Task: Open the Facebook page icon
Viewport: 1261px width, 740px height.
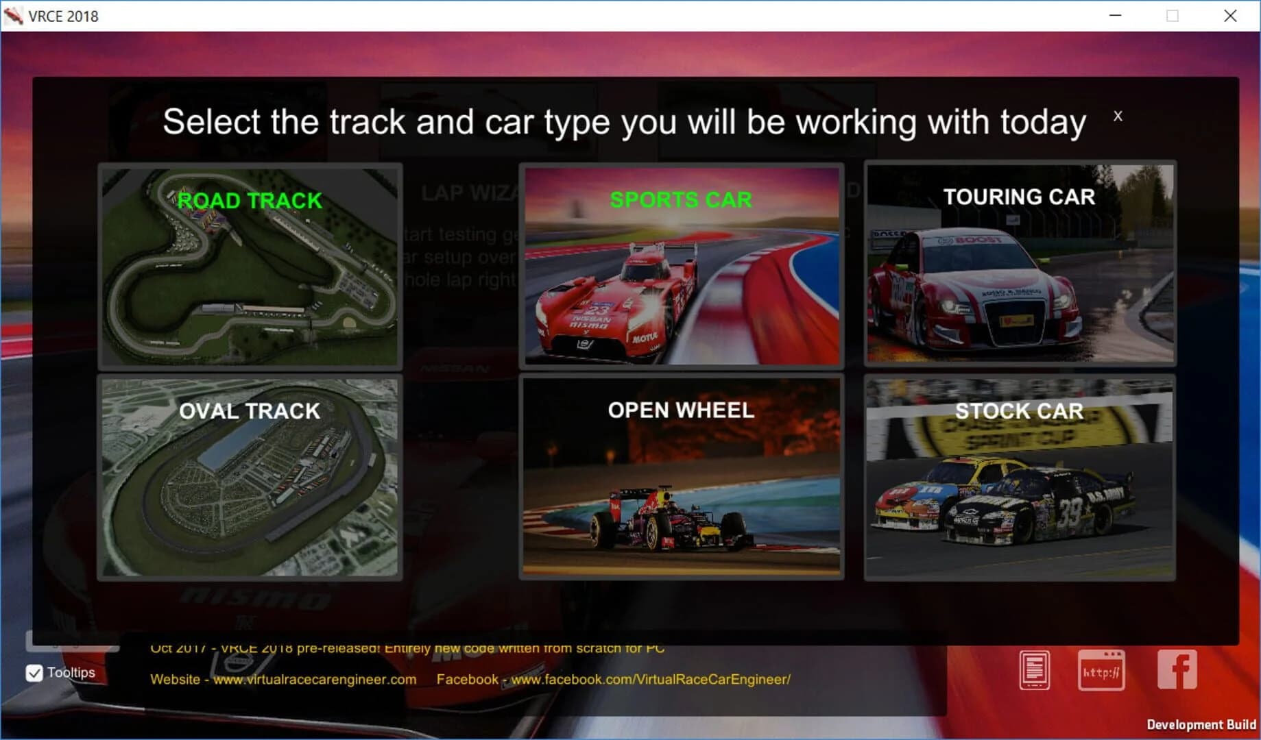Action: [1176, 669]
